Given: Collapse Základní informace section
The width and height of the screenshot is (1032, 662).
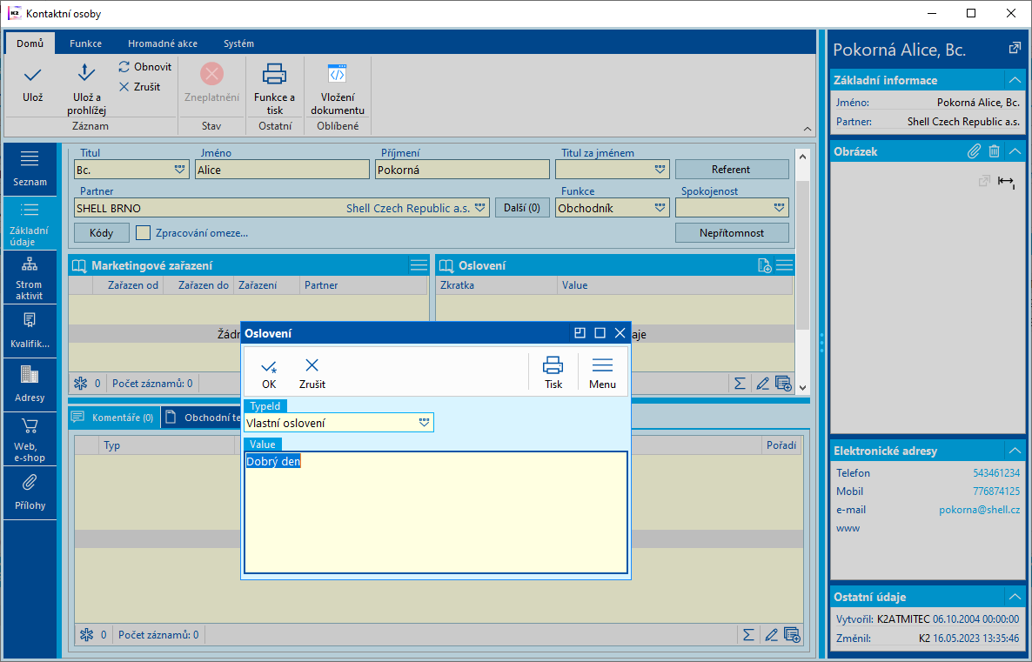Looking at the screenshot, I should tap(1015, 80).
